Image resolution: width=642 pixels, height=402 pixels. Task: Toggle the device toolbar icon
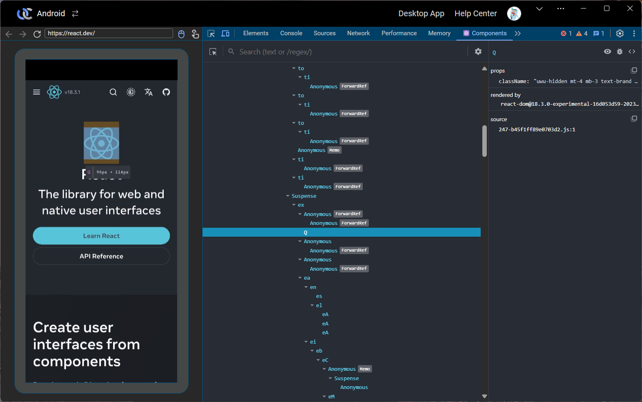(225, 33)
